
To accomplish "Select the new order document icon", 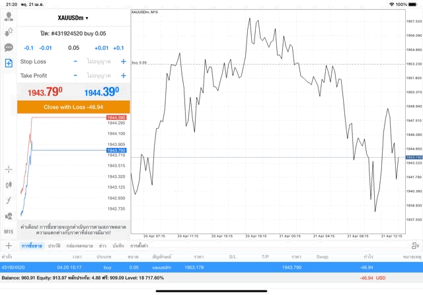I will 9,63.
